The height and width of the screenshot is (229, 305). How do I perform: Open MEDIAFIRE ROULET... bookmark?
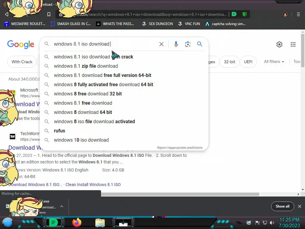point(25,24)
